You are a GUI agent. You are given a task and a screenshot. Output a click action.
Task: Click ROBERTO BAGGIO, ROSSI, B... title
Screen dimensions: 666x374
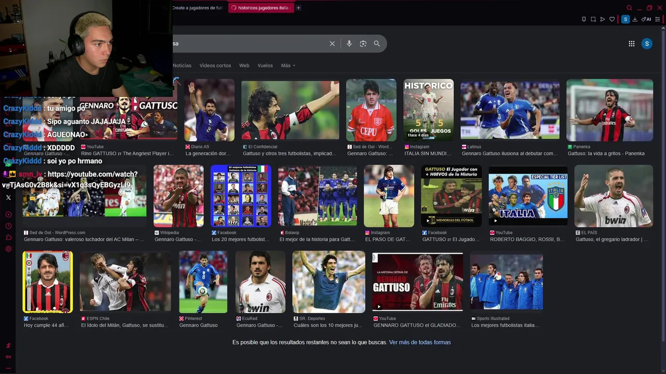tap(527, 239)
